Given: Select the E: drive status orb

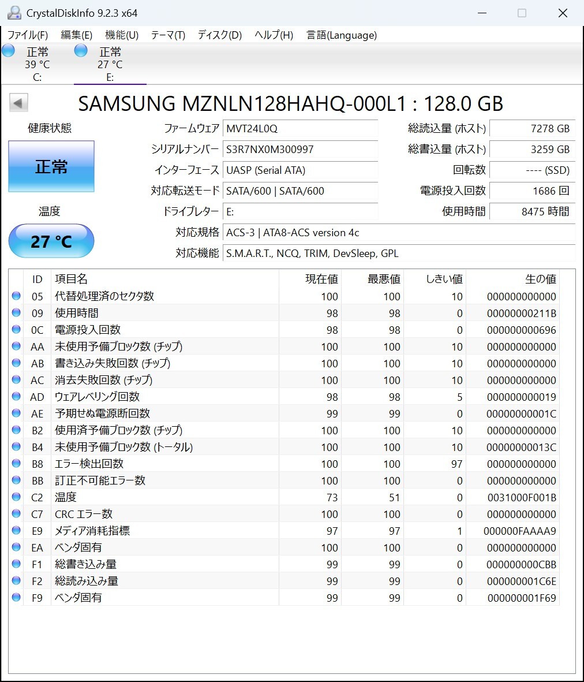Looking at the screenshot, I should pos(81,51).
